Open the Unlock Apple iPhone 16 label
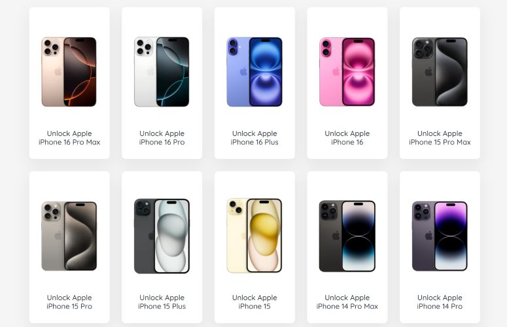Image resolution: width=507 pixels, height=327 pixels. (347, 138)
